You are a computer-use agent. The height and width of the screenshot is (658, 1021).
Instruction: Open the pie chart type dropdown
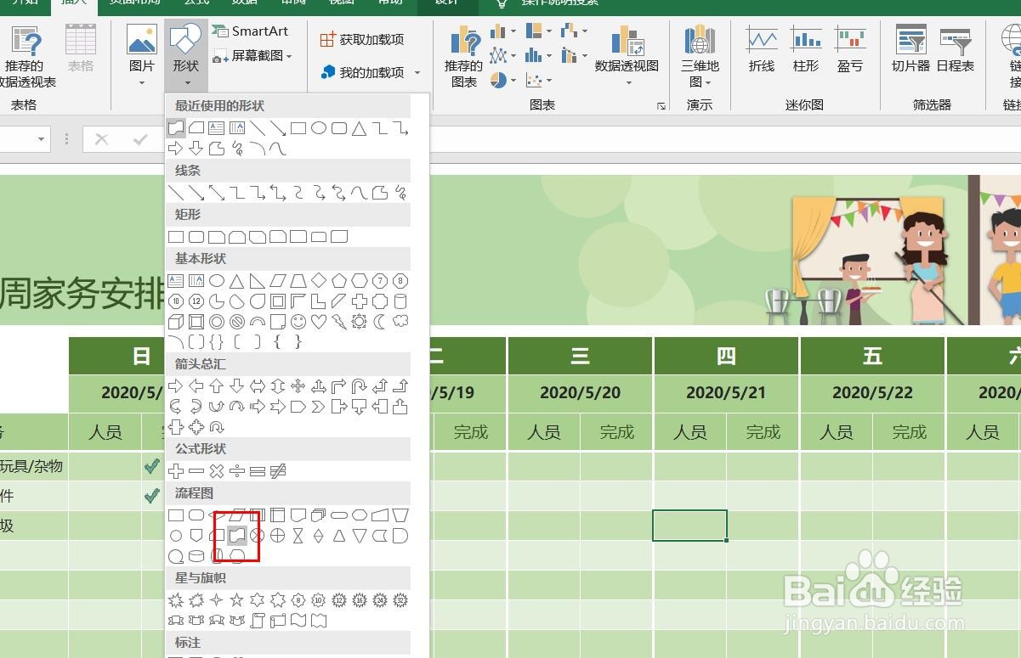[513, 80]
